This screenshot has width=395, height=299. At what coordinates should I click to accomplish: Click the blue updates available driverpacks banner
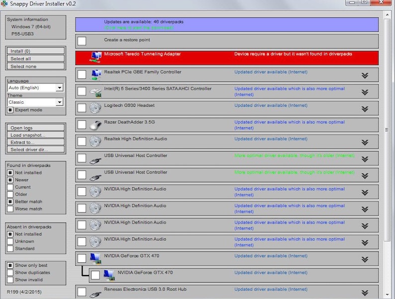226,25
